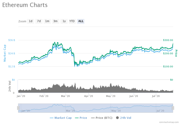Screen dimensions: 181x124
Task: Select the 1m zoom option
Action: click(47, 21)
